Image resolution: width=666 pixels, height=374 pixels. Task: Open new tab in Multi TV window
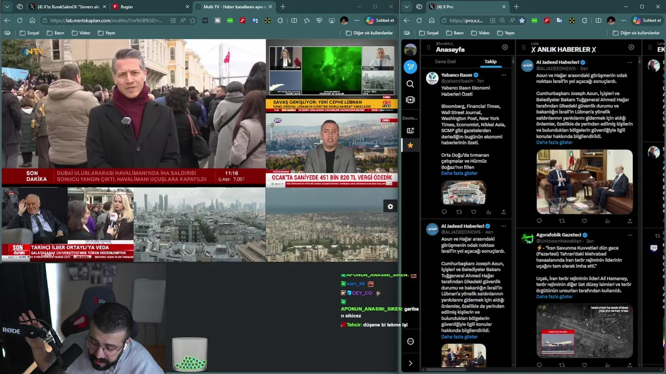point(283,7)
